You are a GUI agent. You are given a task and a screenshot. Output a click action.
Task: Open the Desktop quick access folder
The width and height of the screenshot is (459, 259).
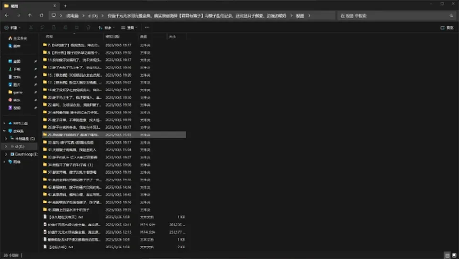15,61
